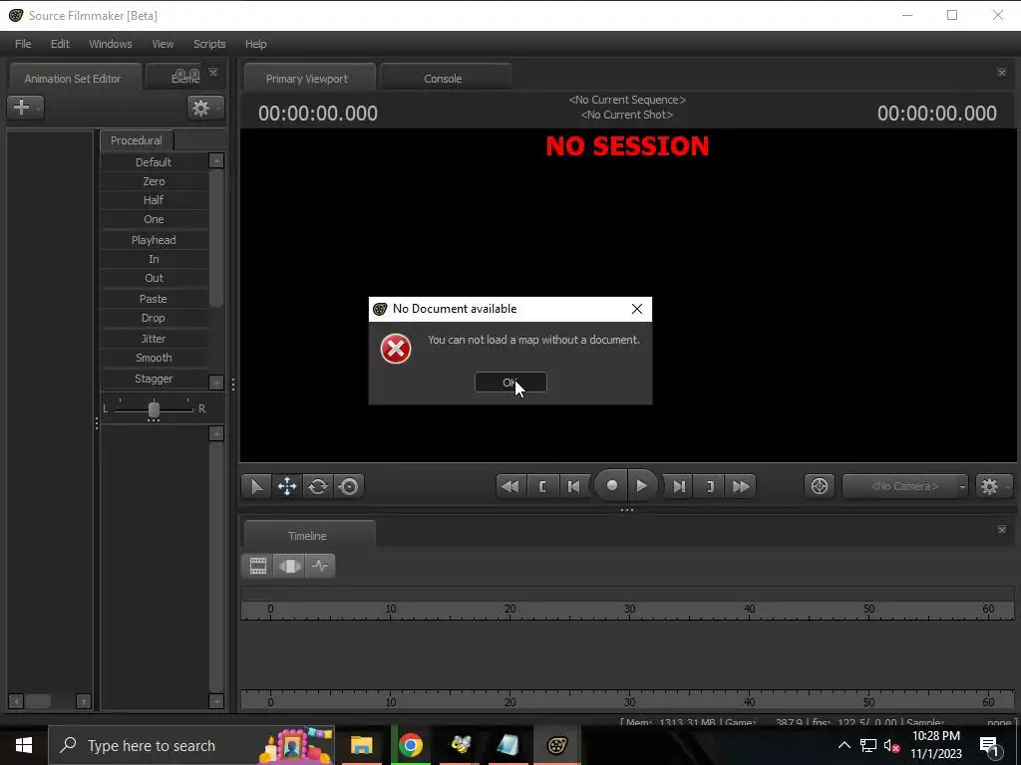The width and height of the screenshot is (1021, 765).
Task: Open the Scripts menu
Action: coord(209,44)
